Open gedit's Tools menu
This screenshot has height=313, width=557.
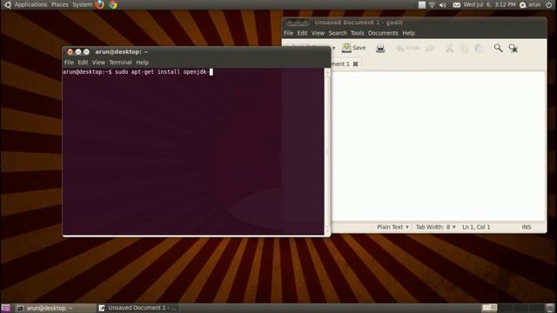(358, 33)
